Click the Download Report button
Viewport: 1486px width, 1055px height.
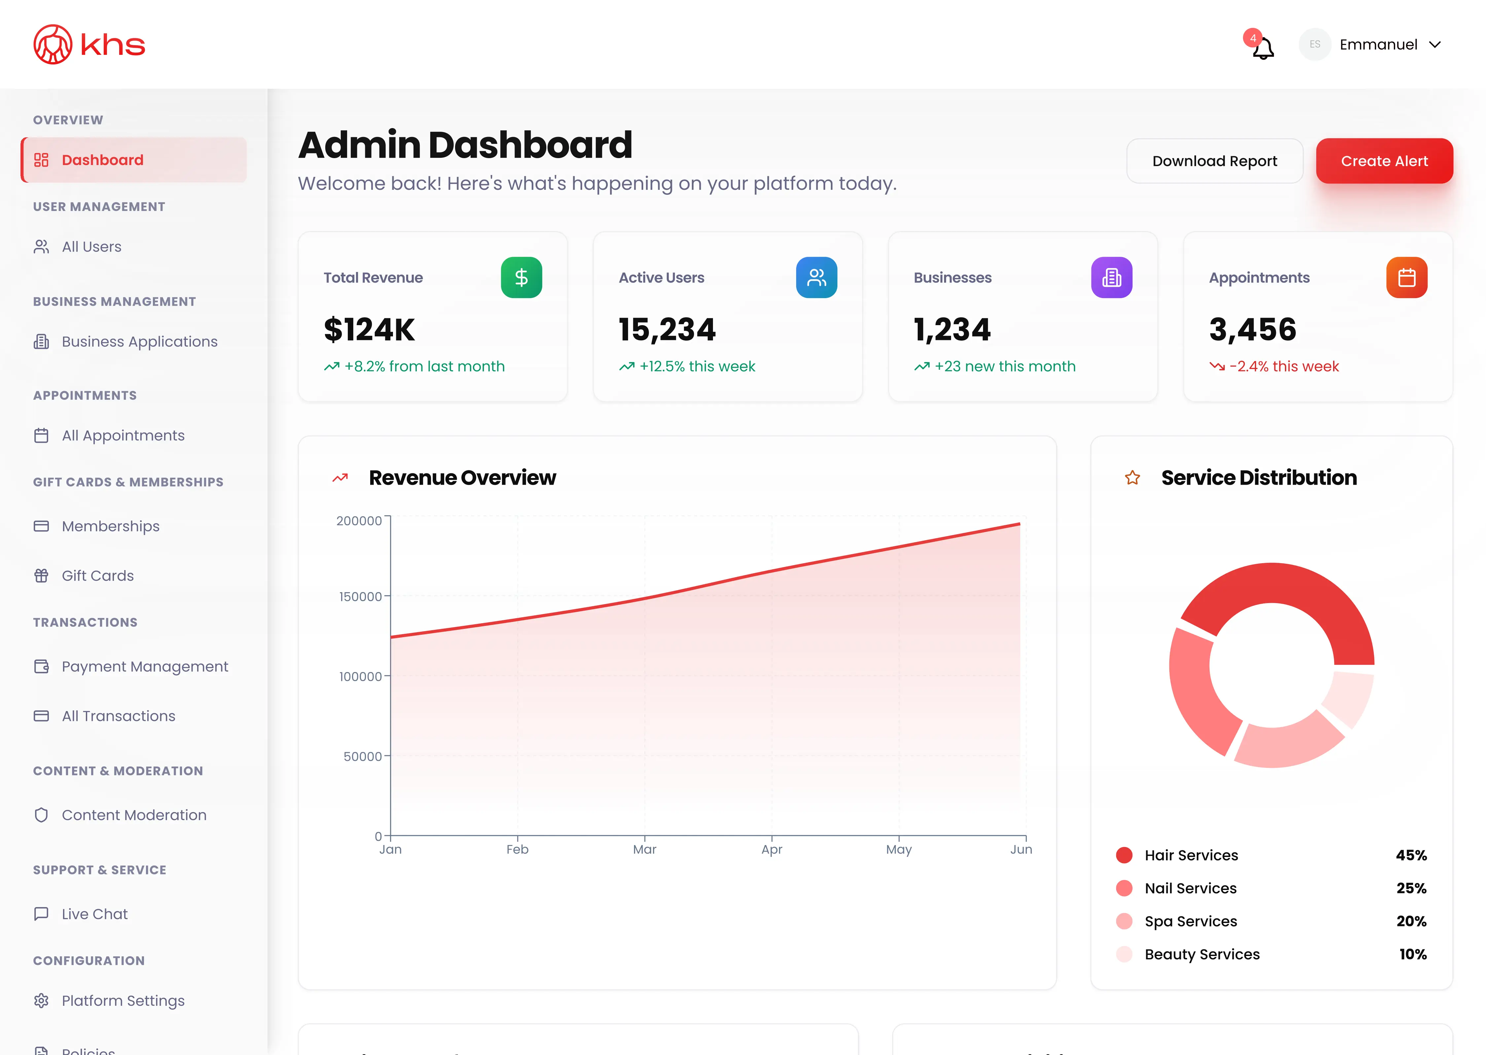point(1215,161)
